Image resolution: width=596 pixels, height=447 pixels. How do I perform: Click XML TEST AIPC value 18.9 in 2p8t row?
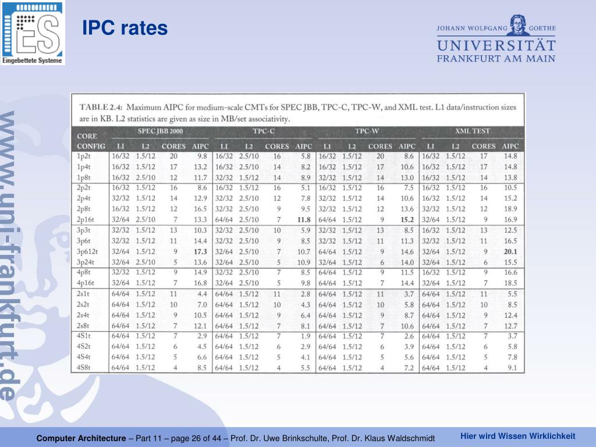point(510,209)
